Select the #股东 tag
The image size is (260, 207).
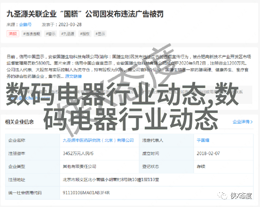(x=85, y=34)
